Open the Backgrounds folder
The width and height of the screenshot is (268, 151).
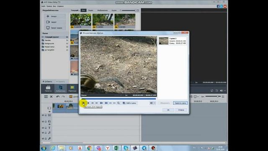[55, 44]
